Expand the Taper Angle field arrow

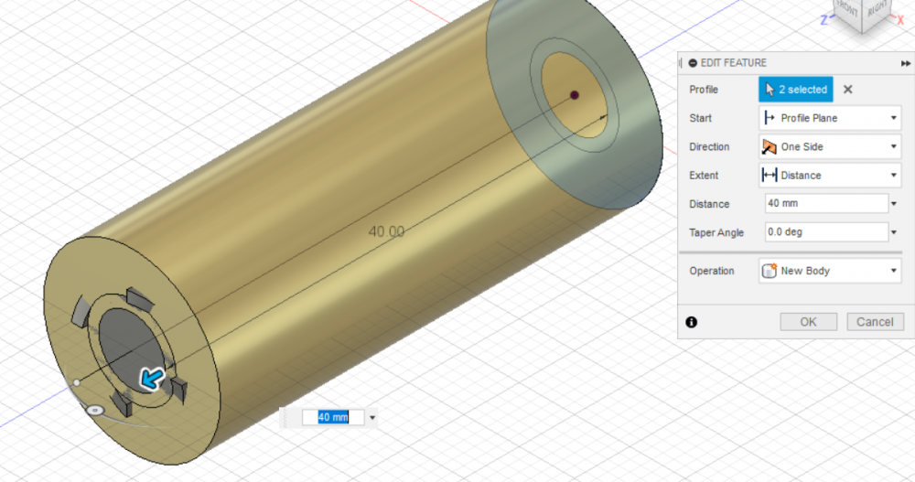894,232
